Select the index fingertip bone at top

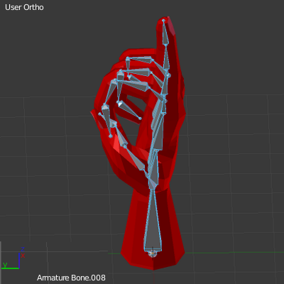point(165,33)
